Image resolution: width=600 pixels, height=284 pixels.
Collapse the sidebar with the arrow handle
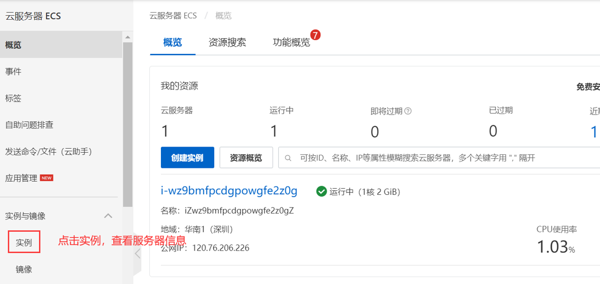click(x=138, y=254)
